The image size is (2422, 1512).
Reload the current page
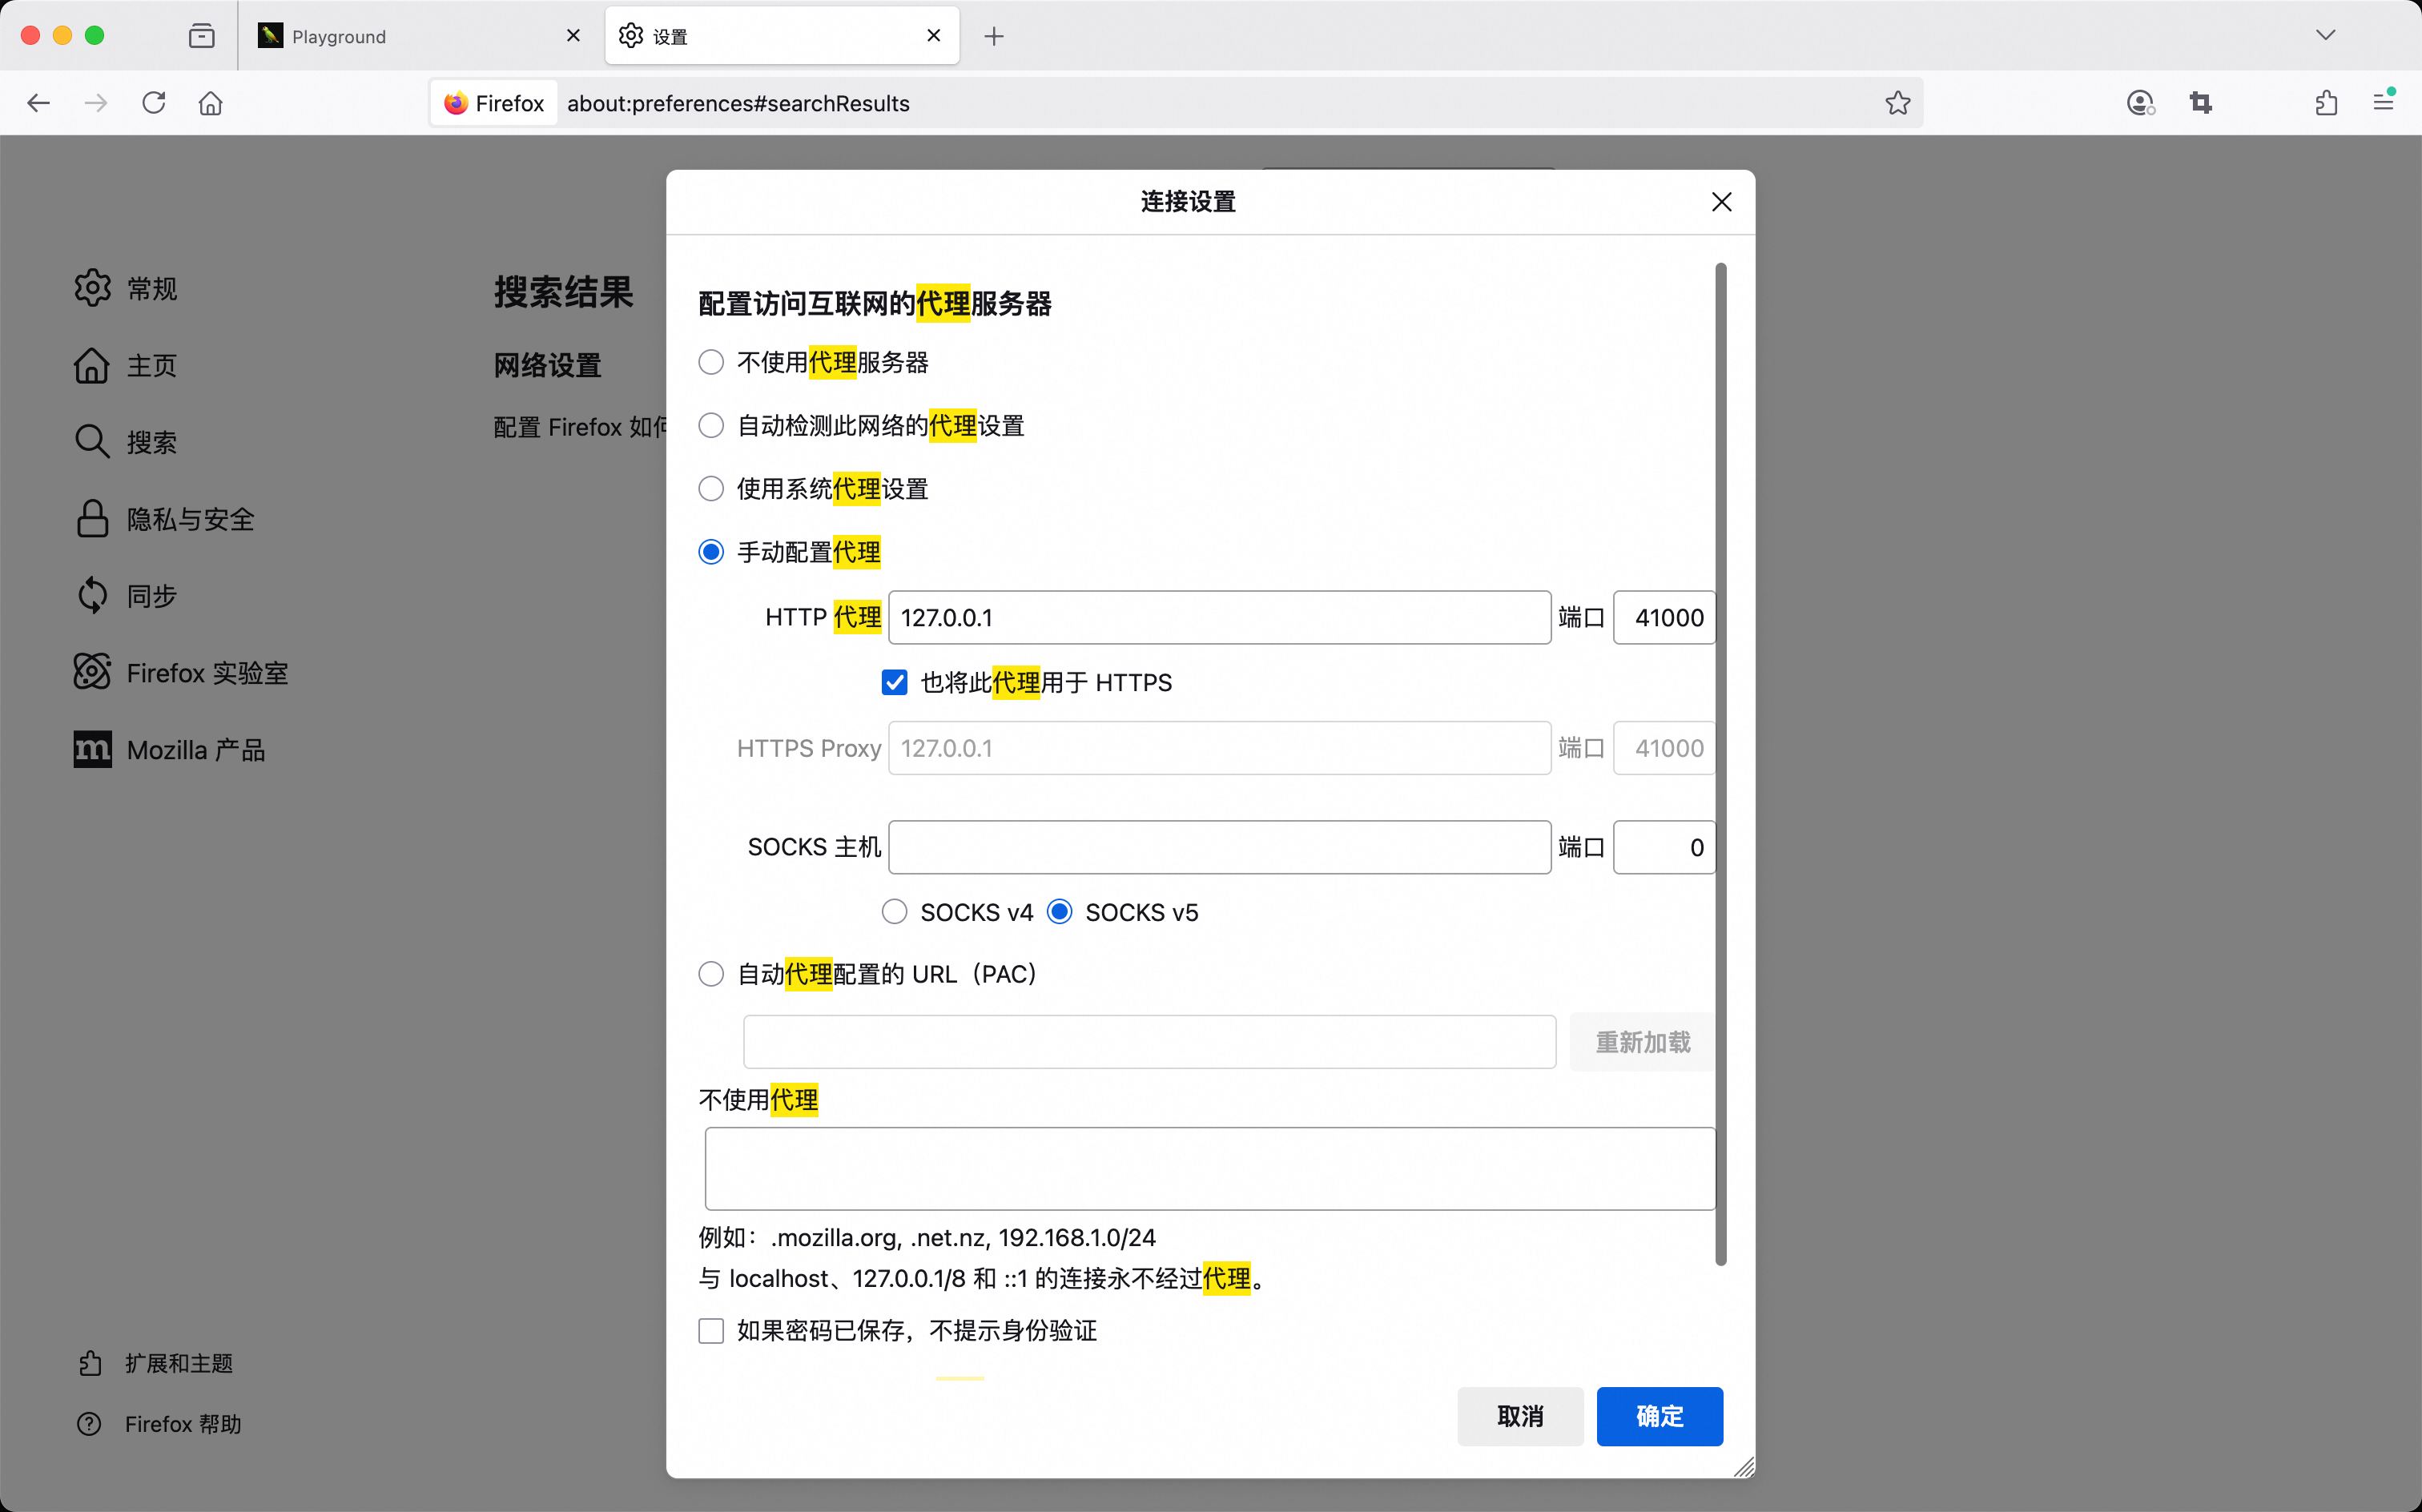point(153,103)
